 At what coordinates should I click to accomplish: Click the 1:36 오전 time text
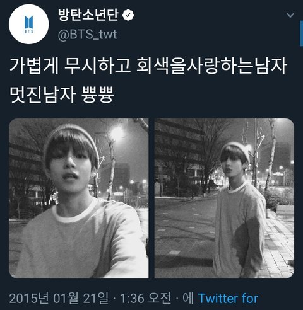point(146,298)
